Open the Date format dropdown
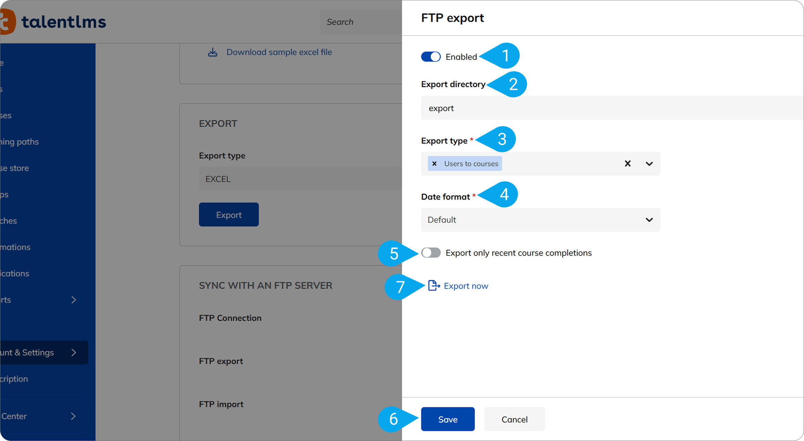Image resolution: width=804 pixels, height=441 pixels. pos(540,220)
